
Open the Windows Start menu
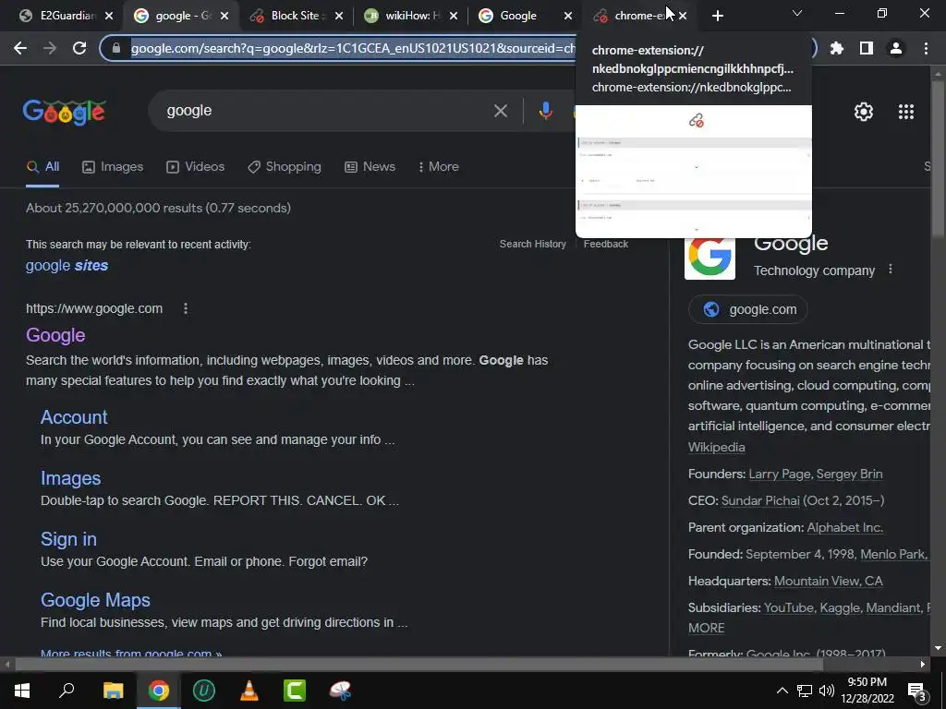(x=22, y=691)
